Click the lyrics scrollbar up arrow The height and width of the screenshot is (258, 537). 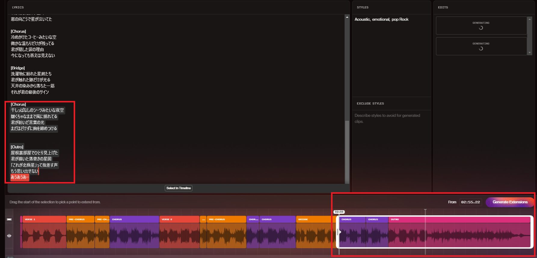[347, 17]
